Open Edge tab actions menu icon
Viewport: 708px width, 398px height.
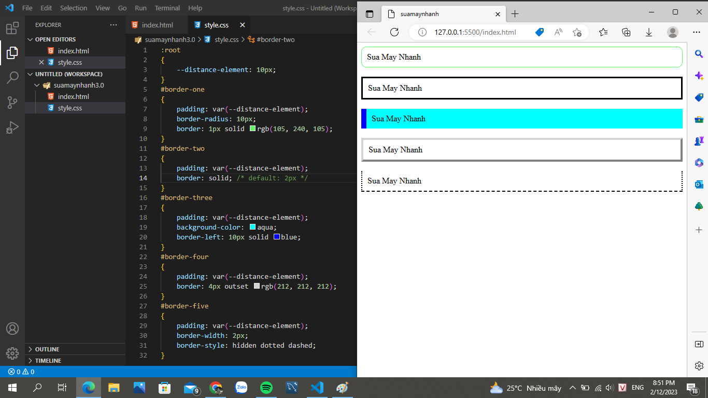(x=370, y=14)
